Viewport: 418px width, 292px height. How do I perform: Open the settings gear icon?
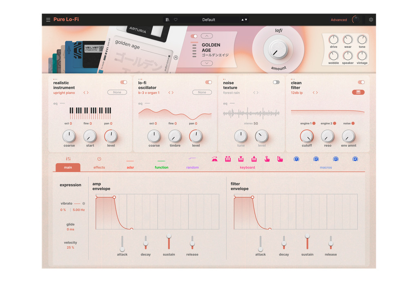(x=371, y=20)
